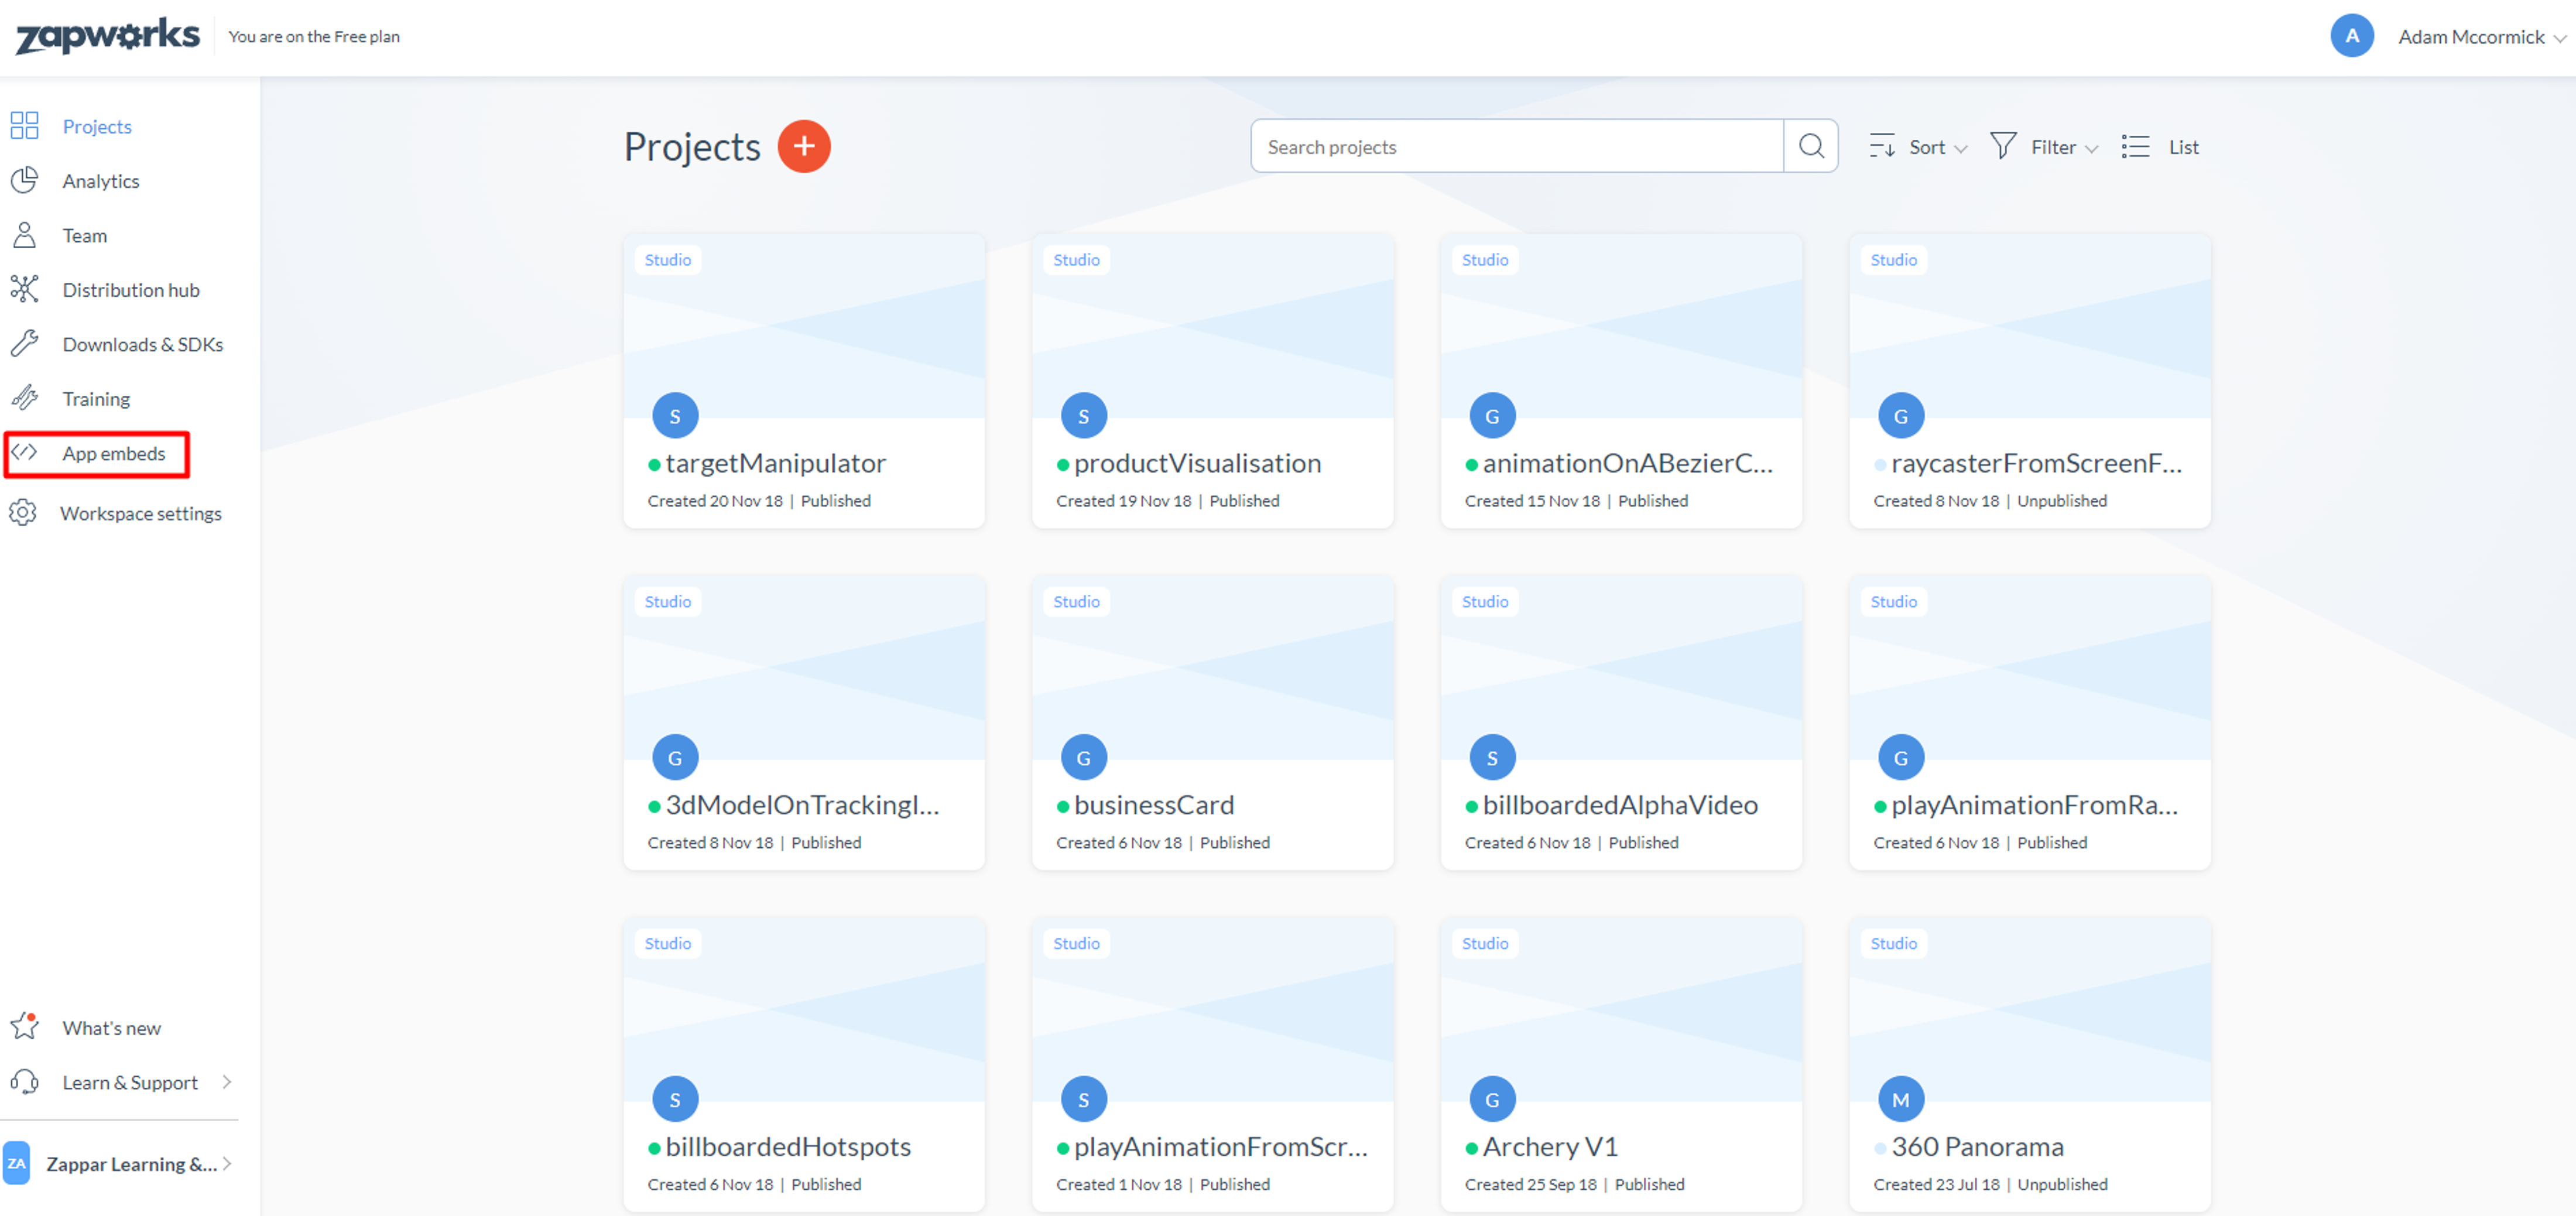
Task: Click in the Search projects field
Action: (x=1516, y=146)
